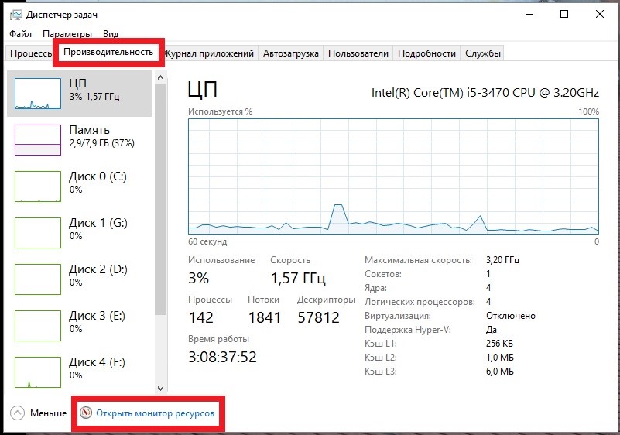The image size is (620, 435).
Task: Close the Диспетчер задач window
Action: pos(599,15)
